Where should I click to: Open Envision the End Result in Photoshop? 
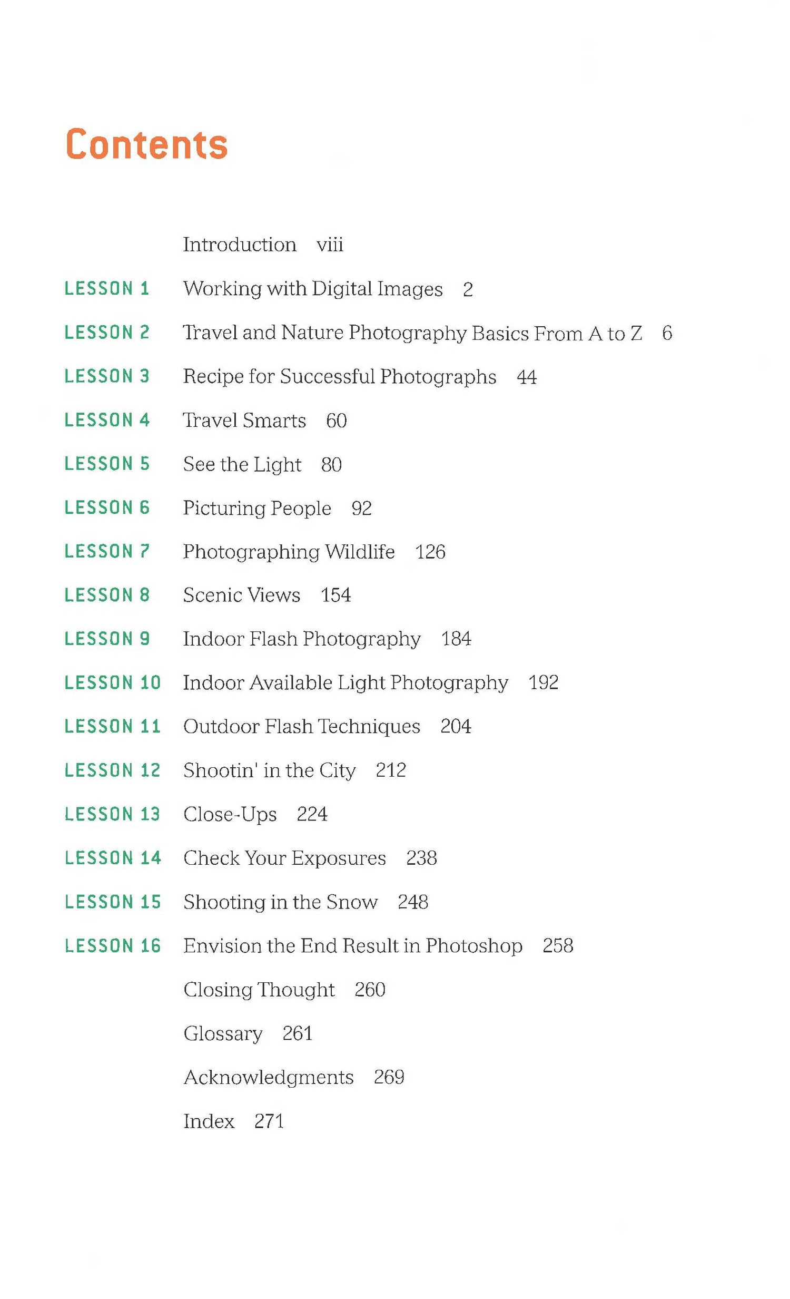click(x=352, y=945)
